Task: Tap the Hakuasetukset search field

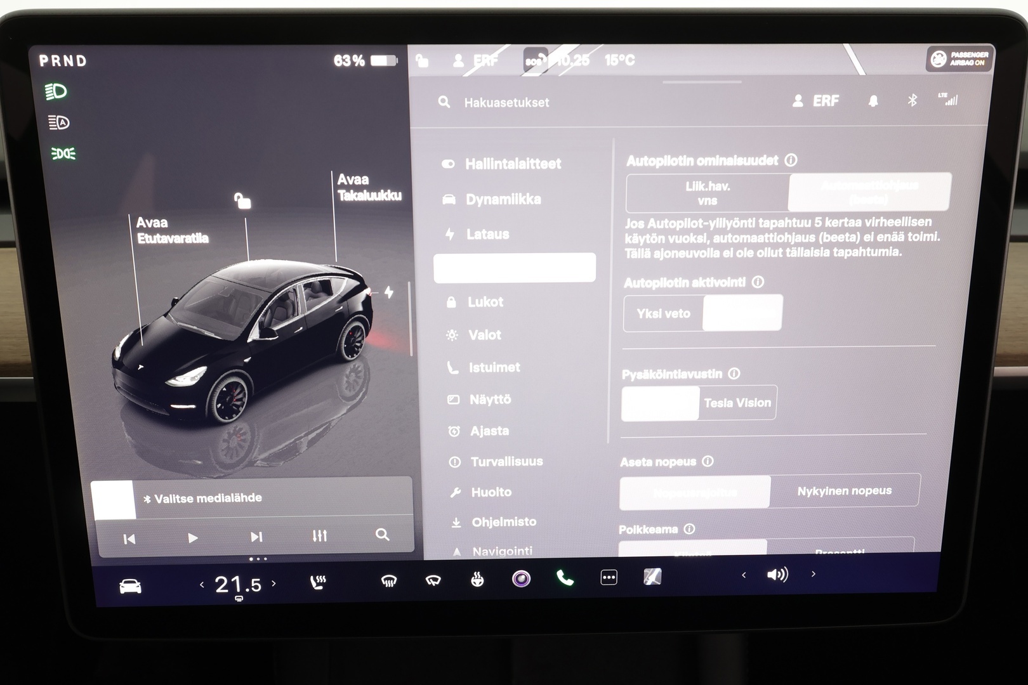Action: pos(508,102)
